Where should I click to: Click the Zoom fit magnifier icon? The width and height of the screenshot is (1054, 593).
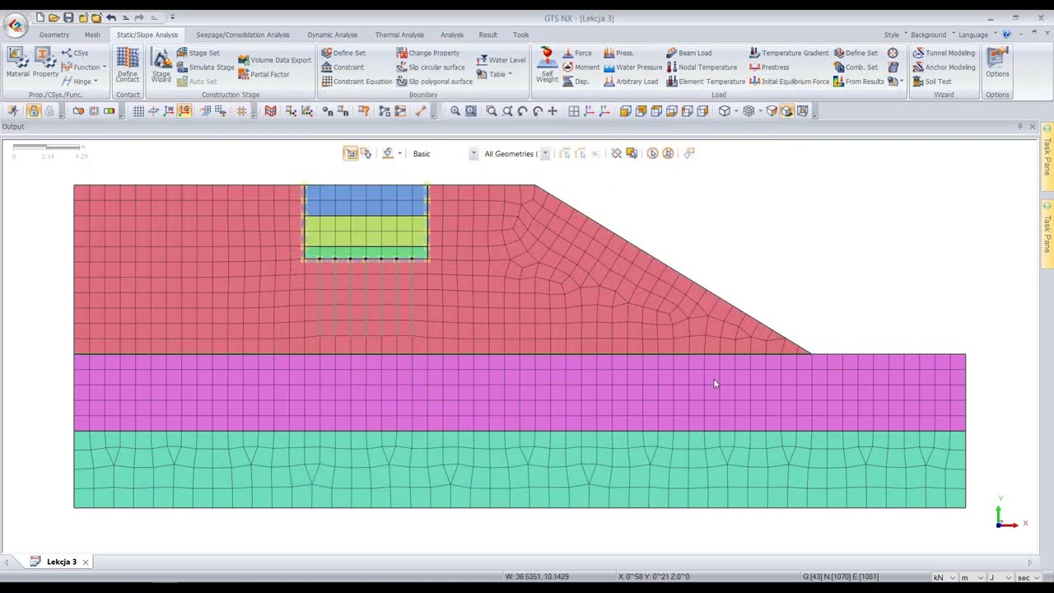point(455,111)
